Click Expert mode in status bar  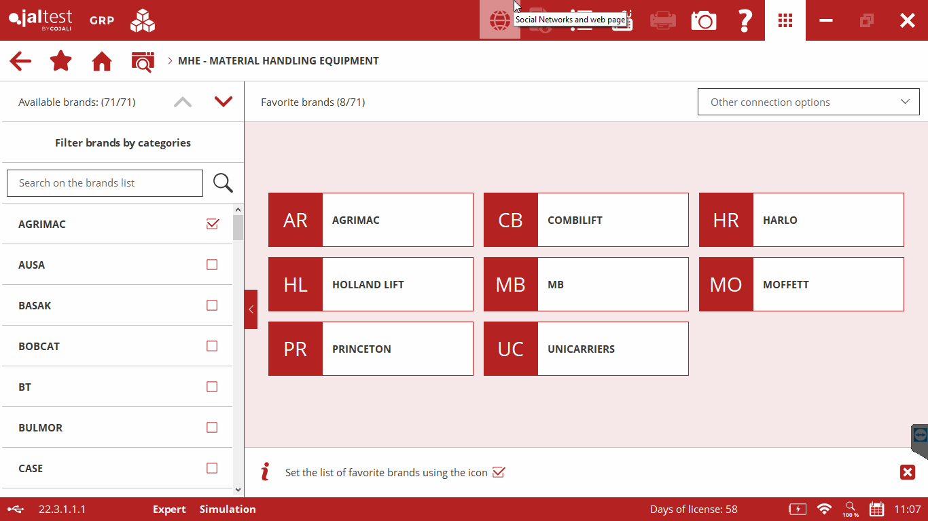click(169, 509)
